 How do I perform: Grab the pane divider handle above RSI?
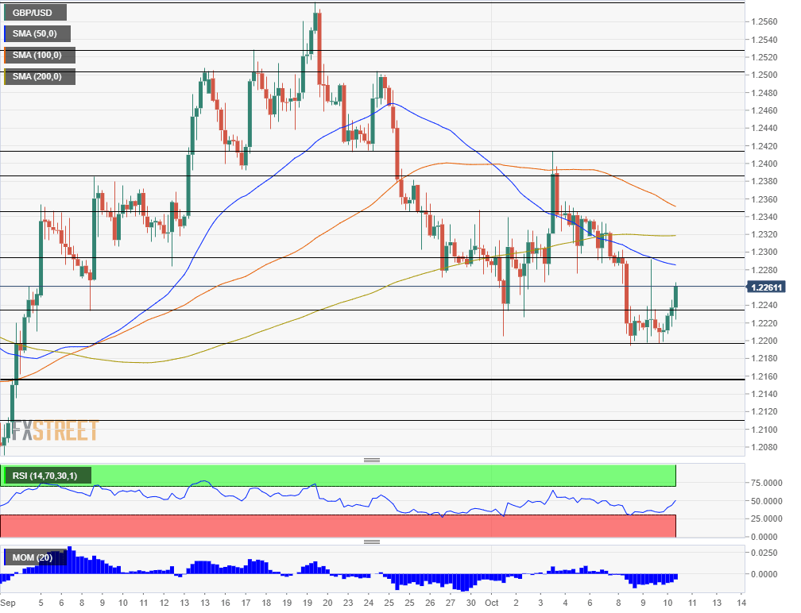[371, 460]
